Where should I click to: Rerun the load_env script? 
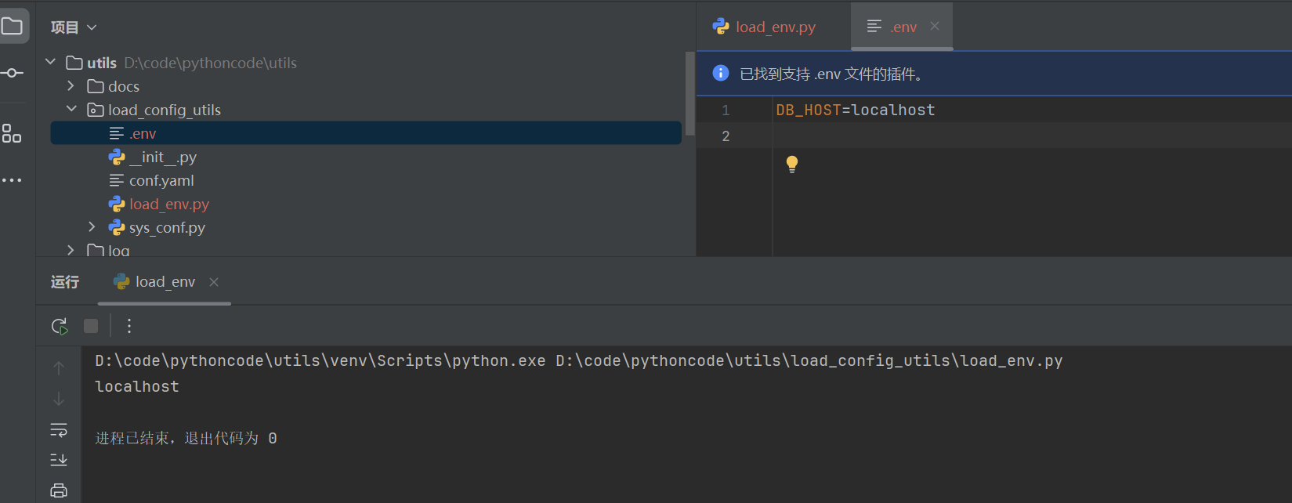(60, 326)
